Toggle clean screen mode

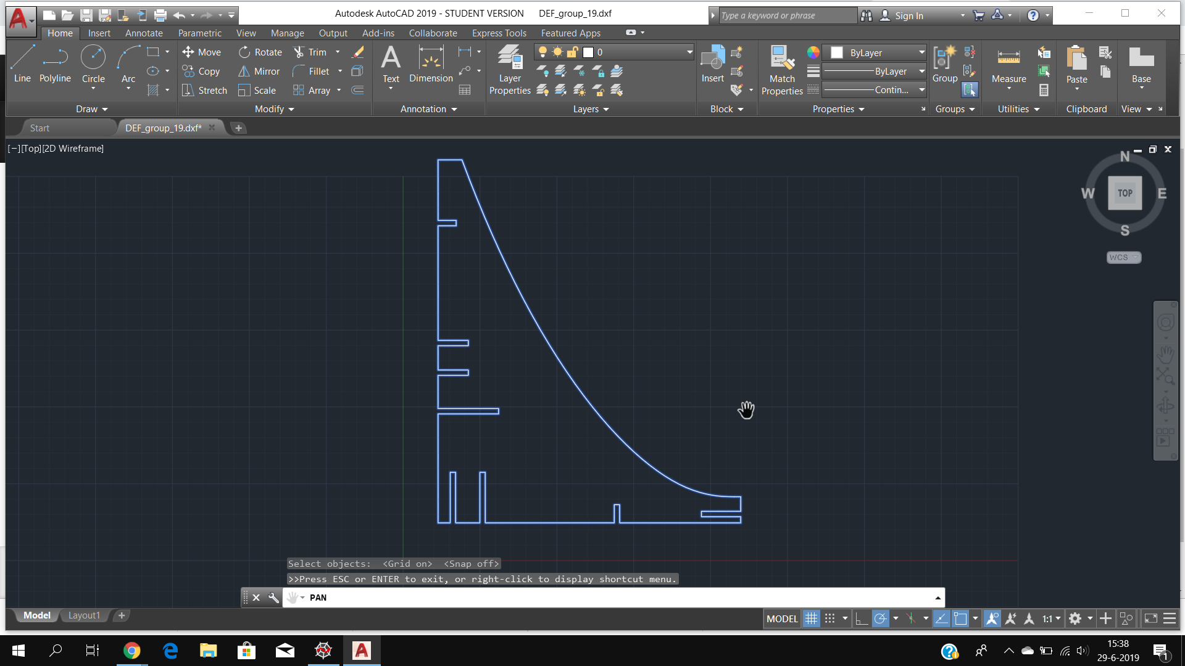point(1151,619)
